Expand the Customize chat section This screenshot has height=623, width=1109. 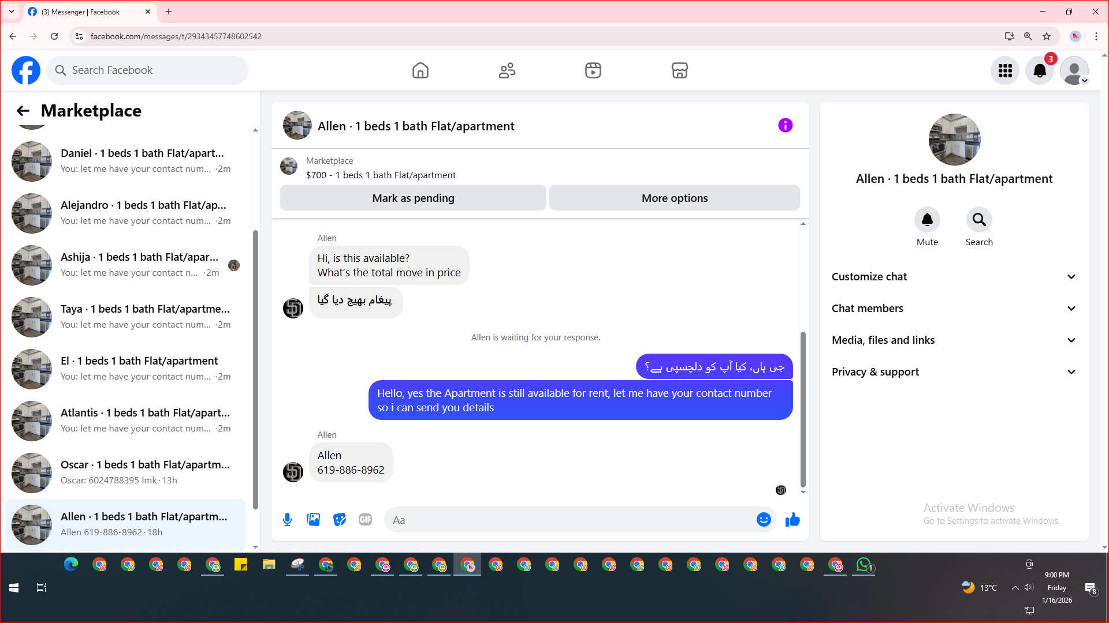(954, 277)
